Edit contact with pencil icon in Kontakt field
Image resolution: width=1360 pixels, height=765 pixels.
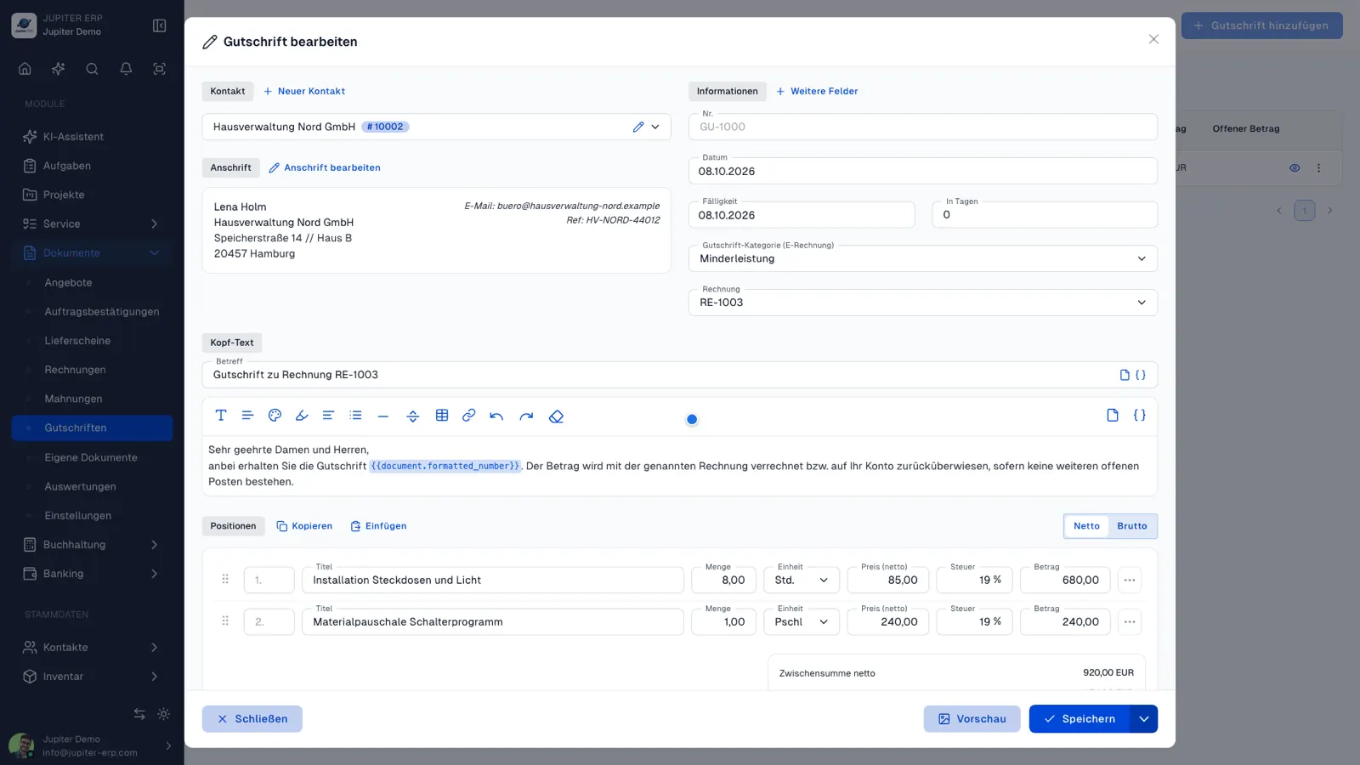638,127
